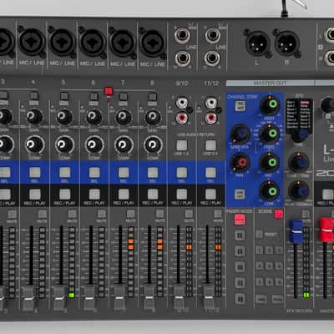The height and width of the screenshot is (334, 334).
Task: Select channel 8 with SEL button
Action: click(153, 173)
